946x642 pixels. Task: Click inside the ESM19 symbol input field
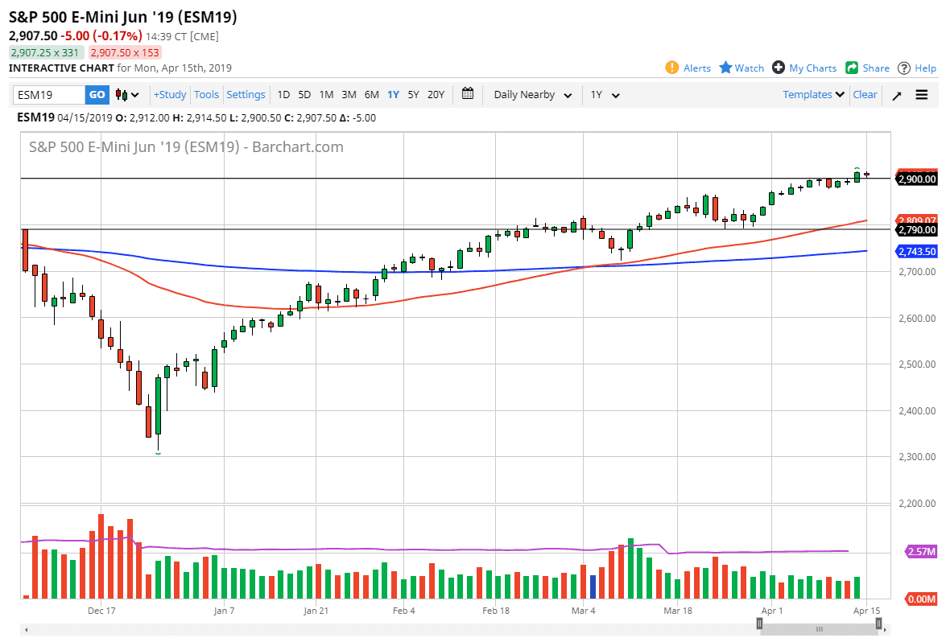tap(48, 94)
